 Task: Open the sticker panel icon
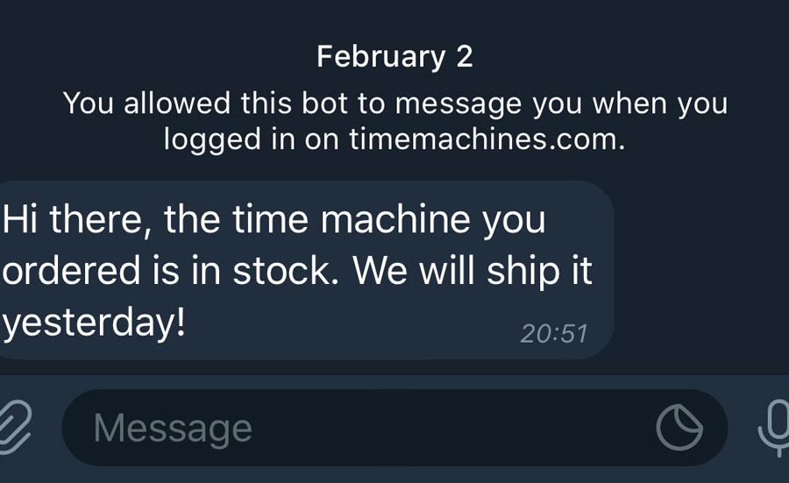(x=679, y=428)
